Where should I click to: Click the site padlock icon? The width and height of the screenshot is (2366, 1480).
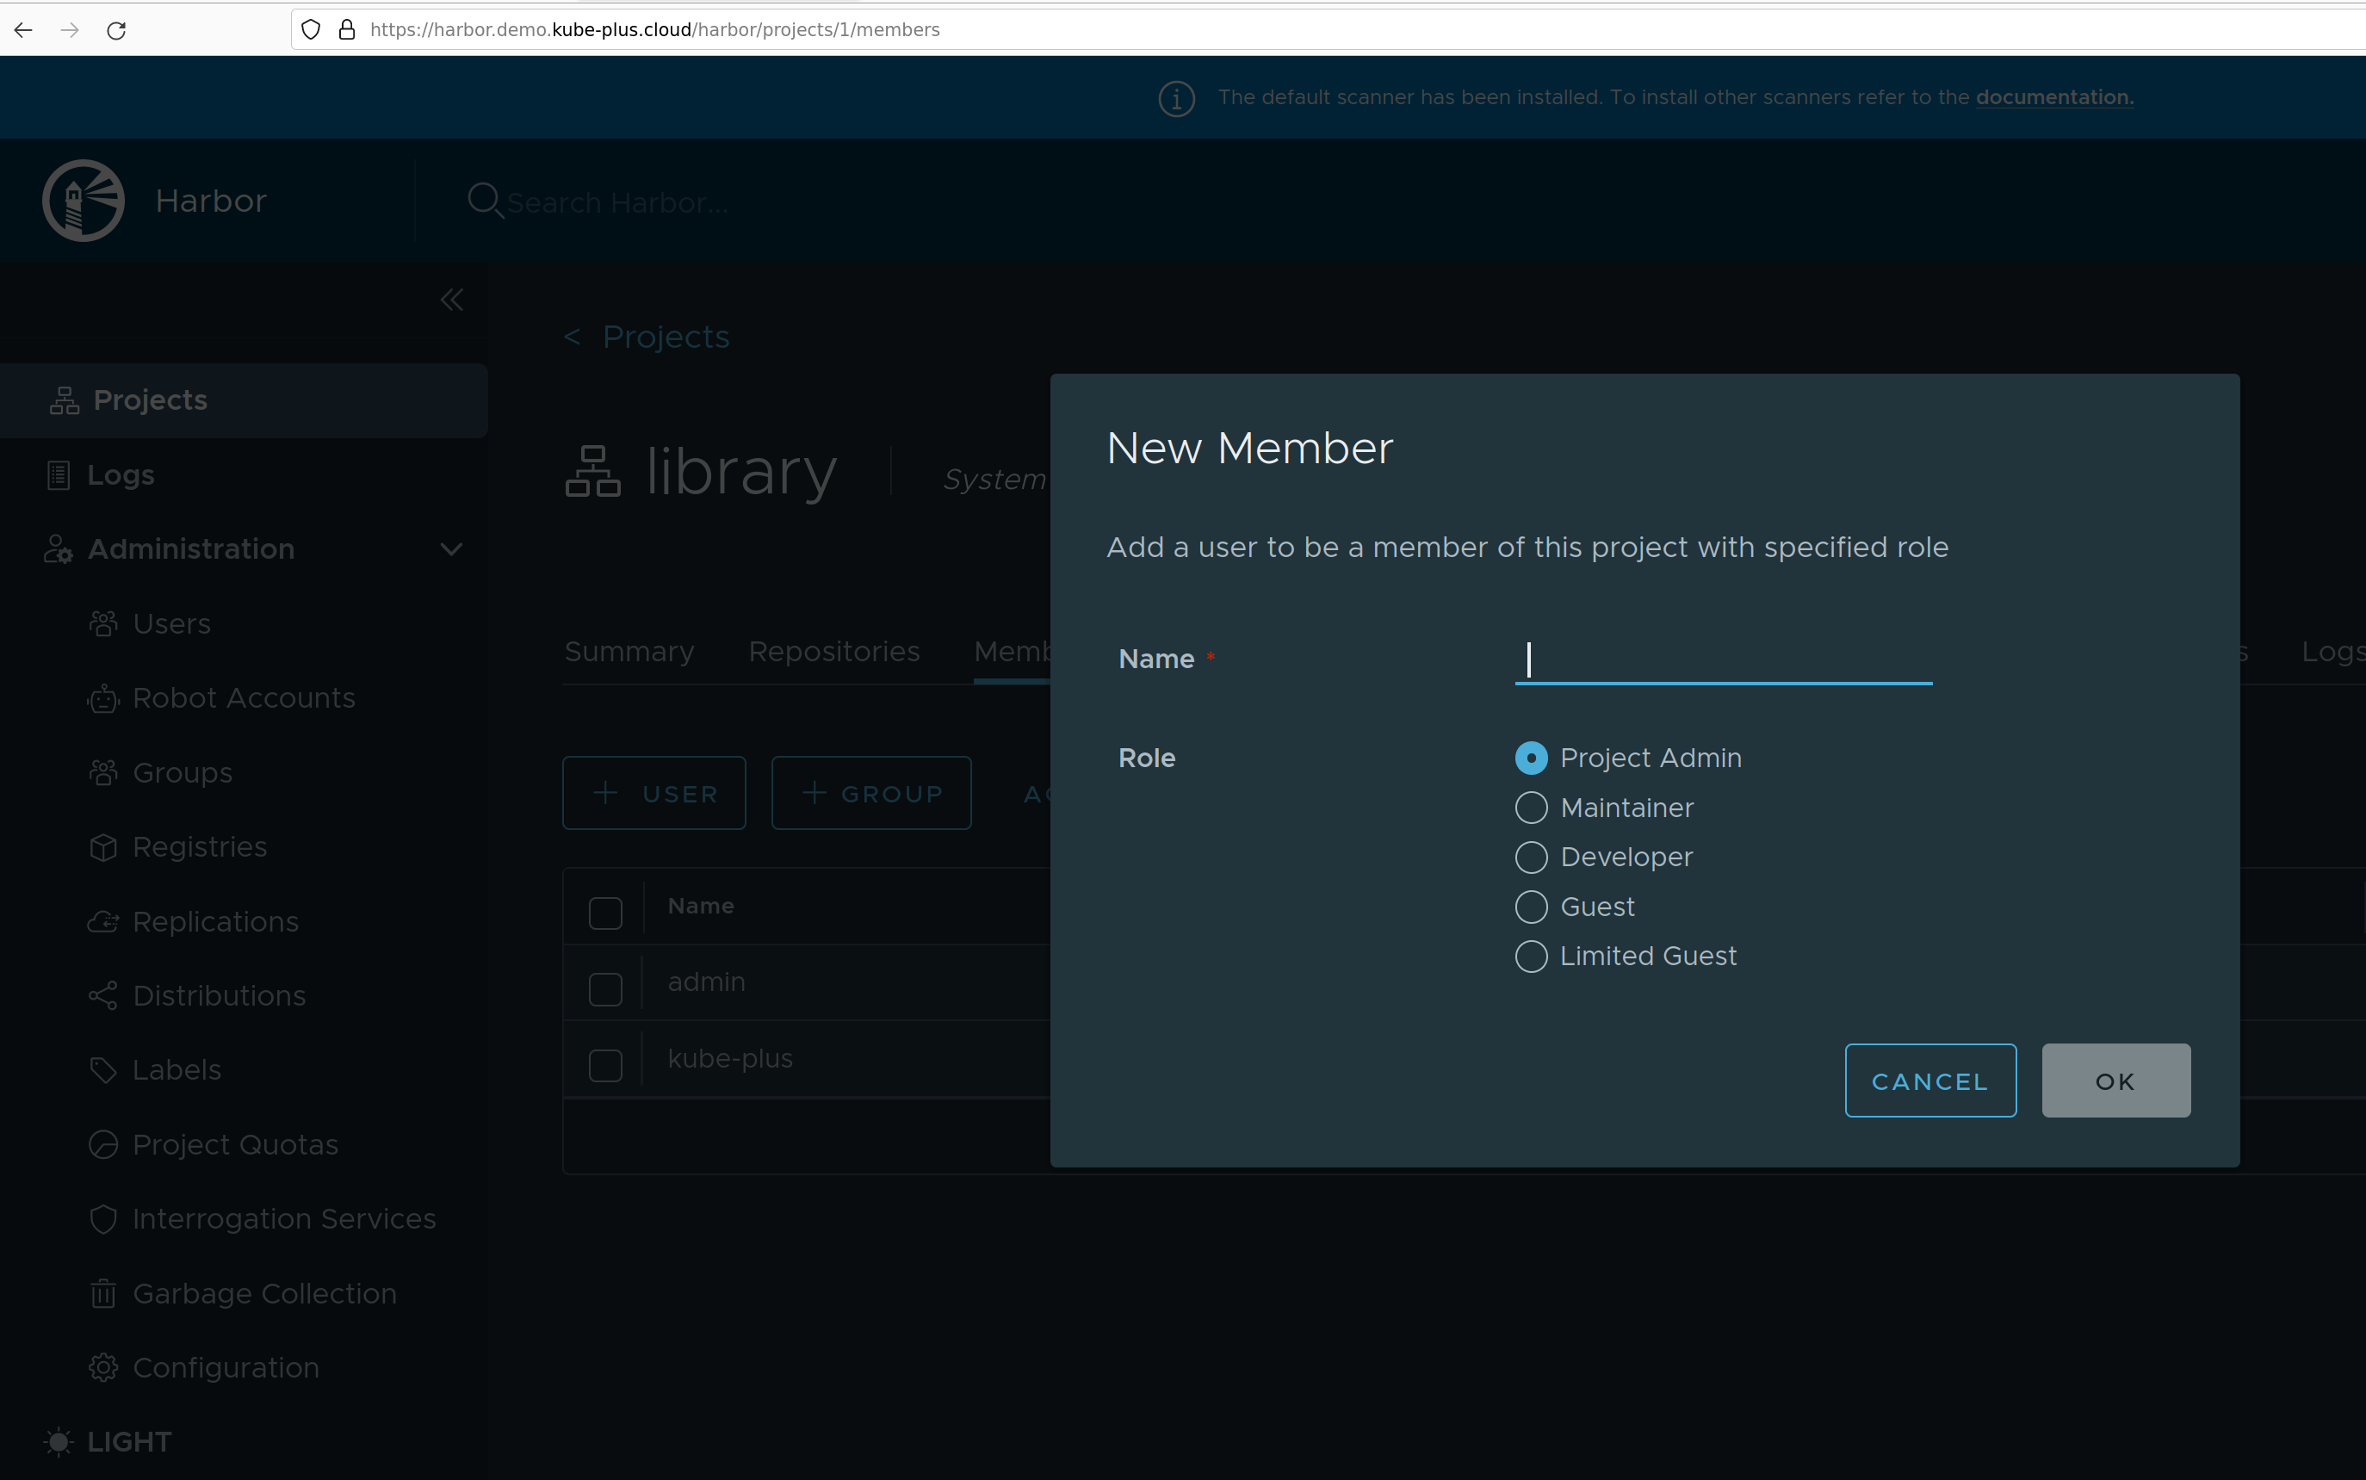click(346, 30)
